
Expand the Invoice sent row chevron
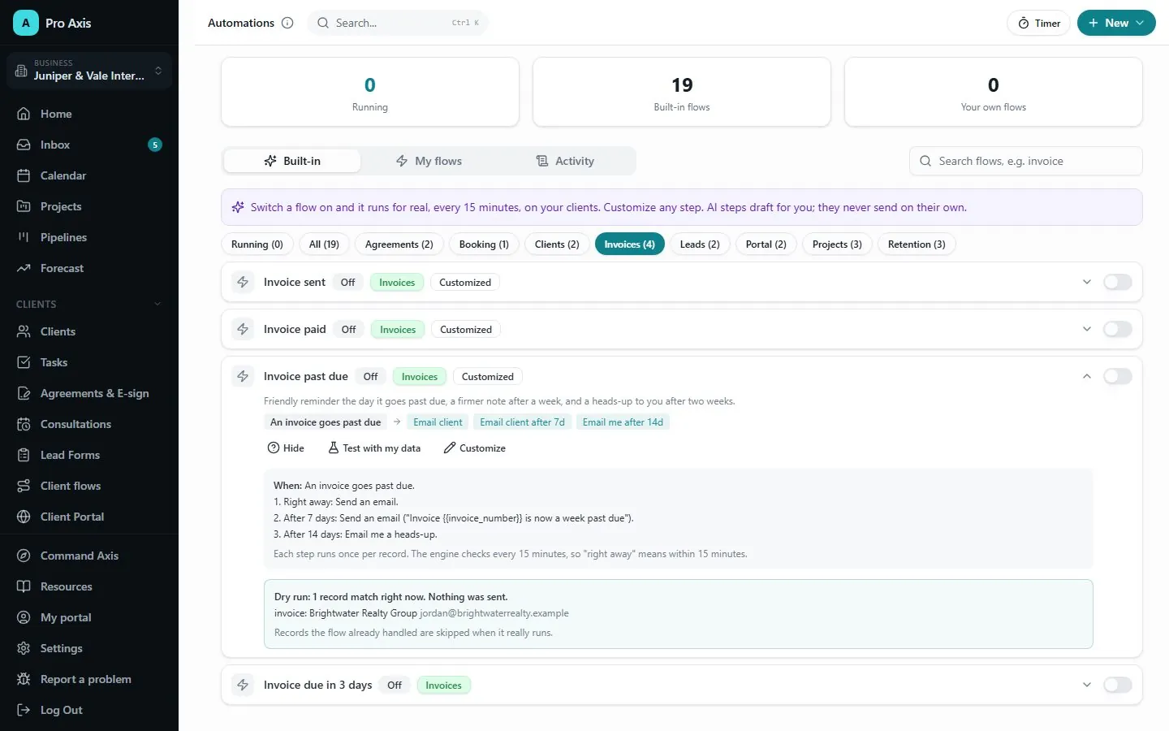(1087, 282)
